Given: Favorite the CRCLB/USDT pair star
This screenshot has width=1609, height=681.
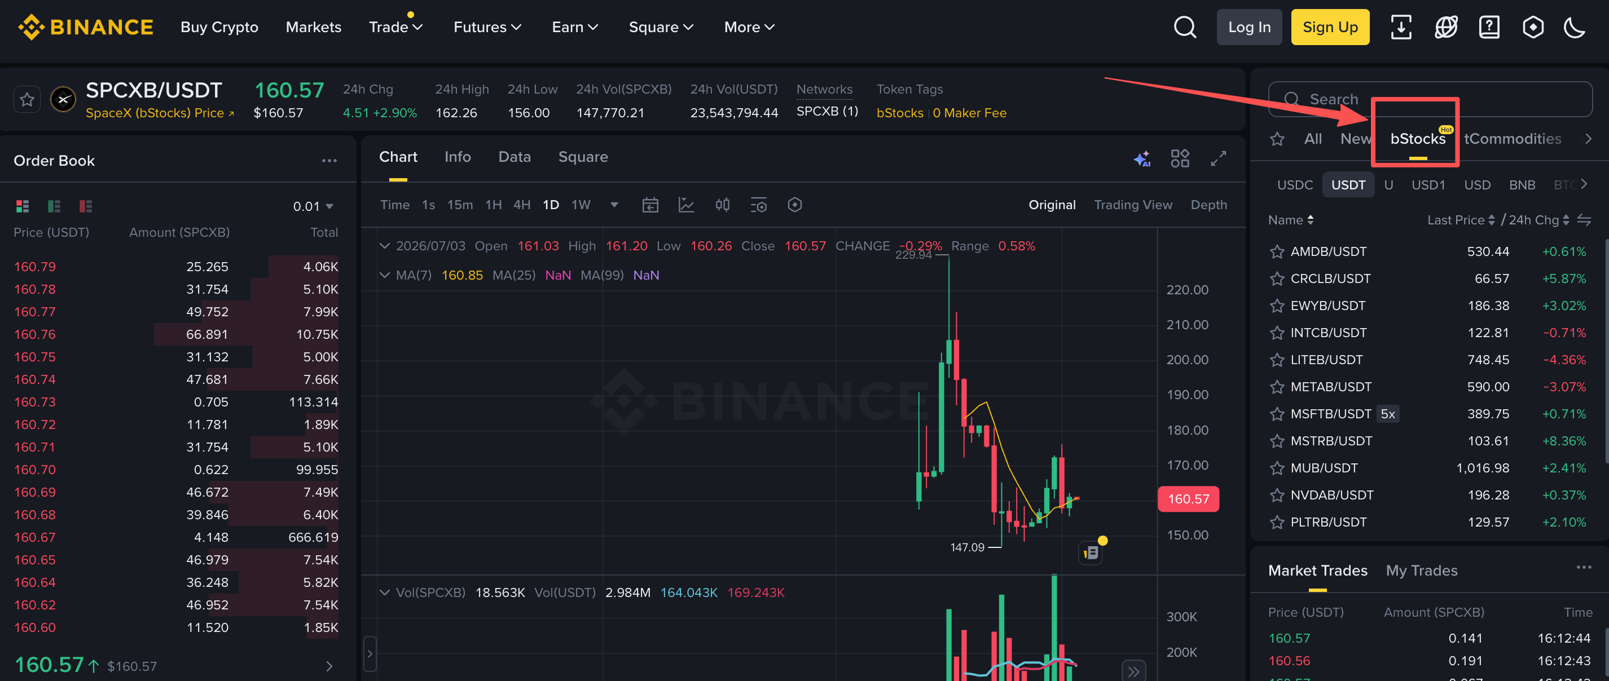Looking at the screenshot, I should tap(1277, 278).
